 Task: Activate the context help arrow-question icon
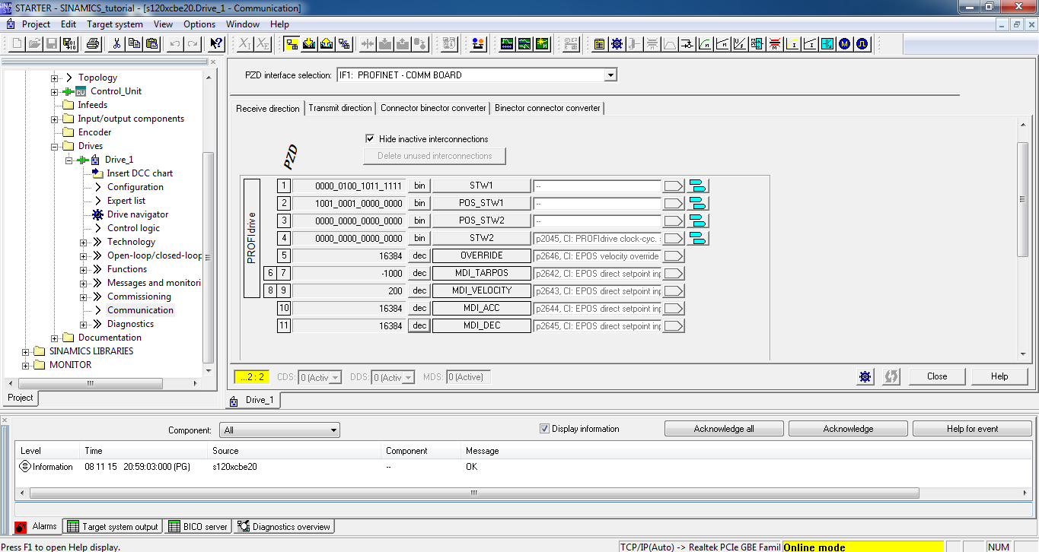tap(216, 44)
